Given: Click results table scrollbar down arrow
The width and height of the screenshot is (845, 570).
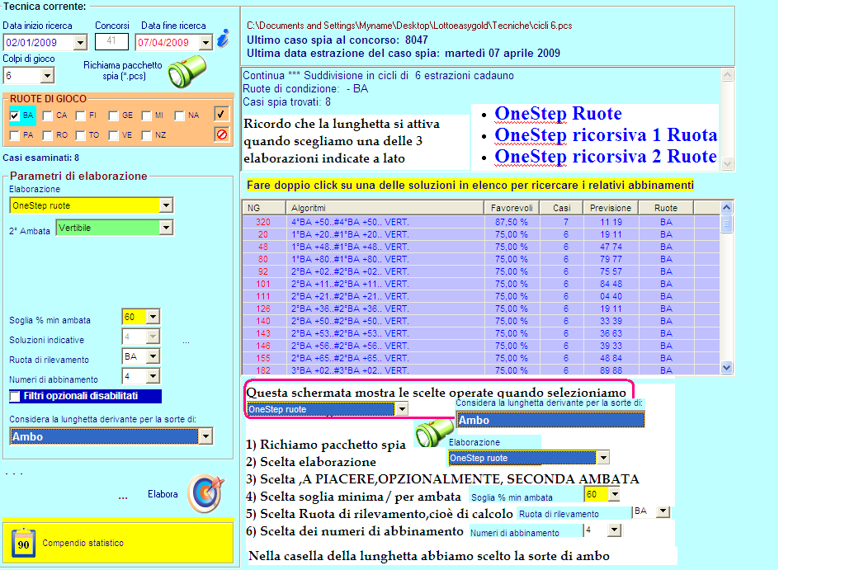Looking at the screenshot, I should coord(726,367).
